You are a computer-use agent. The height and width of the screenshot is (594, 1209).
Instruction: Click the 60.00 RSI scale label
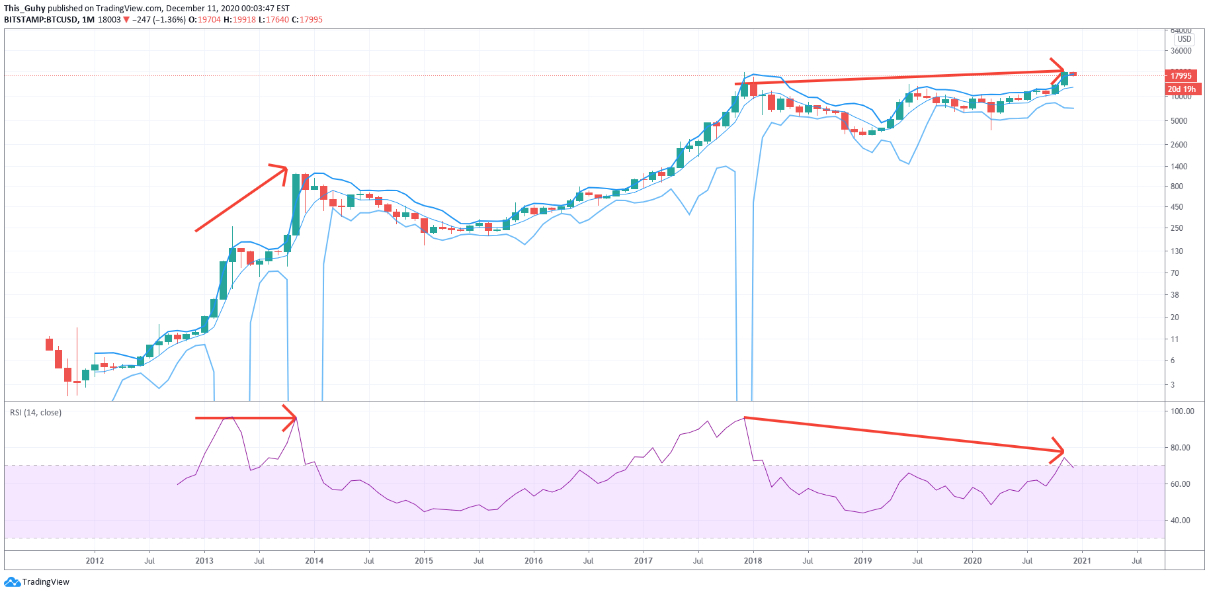pos(1181,484)
